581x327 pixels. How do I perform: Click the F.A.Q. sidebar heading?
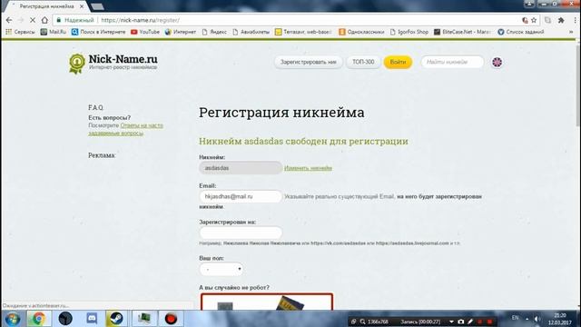[95, 107]
